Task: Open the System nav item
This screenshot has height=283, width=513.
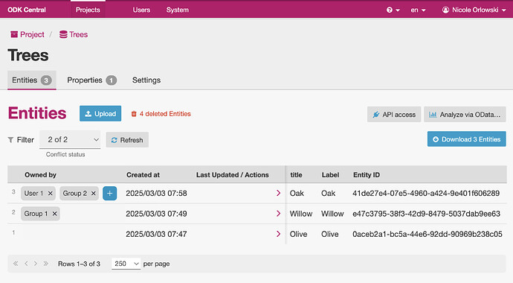Action: pos(178,10)
